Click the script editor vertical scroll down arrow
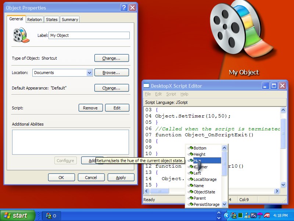Viewport: 294px width, 221px height. coord(283,185)
